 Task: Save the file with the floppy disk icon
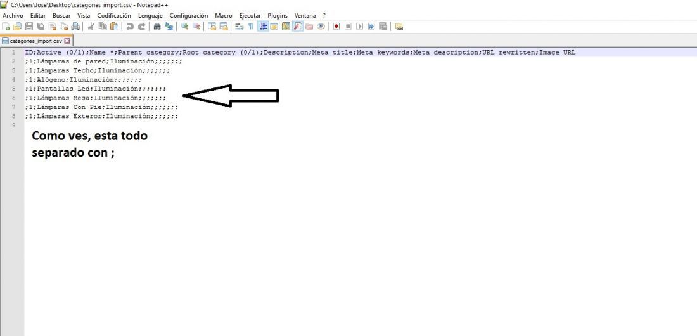coord(29,27)
